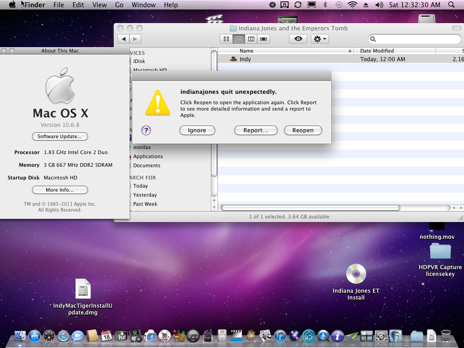Switch Finder window to column view

[x=251, y=39]
